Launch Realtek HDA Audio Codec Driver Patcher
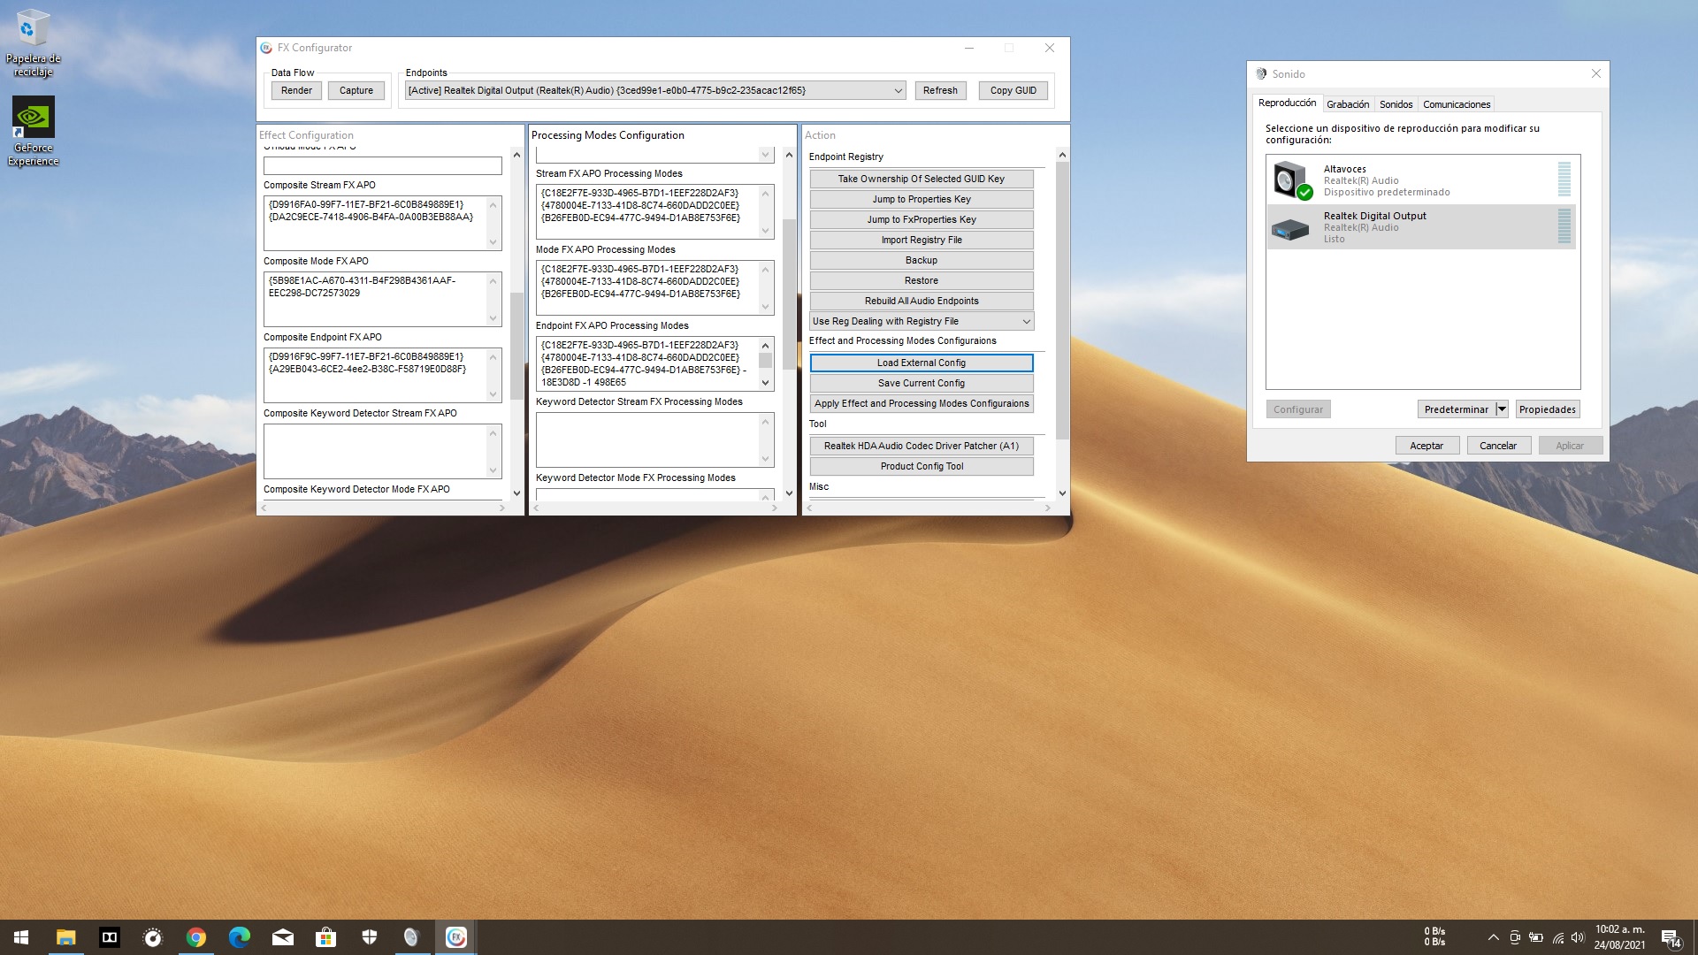This screenshot has width=1698, height=955. [x=922, y=446]
